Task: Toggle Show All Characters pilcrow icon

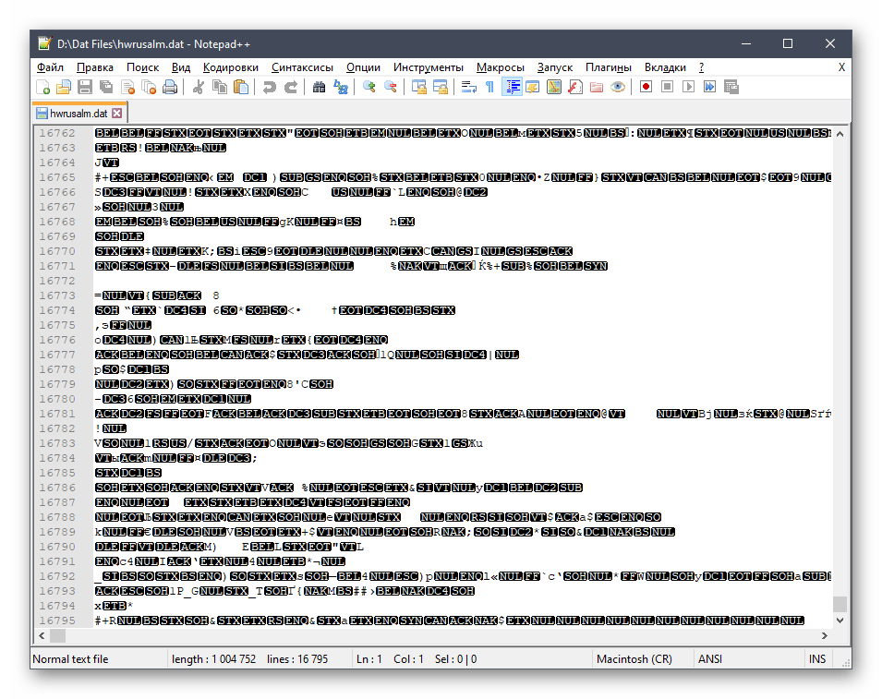Action: coord(489,87)
